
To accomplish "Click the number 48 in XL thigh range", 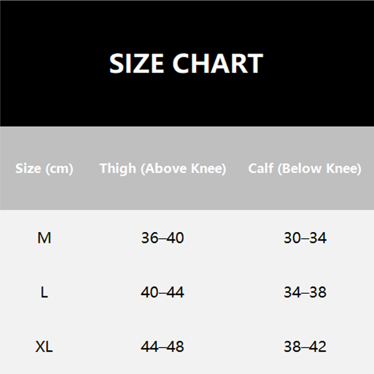I will coord(175,347).
